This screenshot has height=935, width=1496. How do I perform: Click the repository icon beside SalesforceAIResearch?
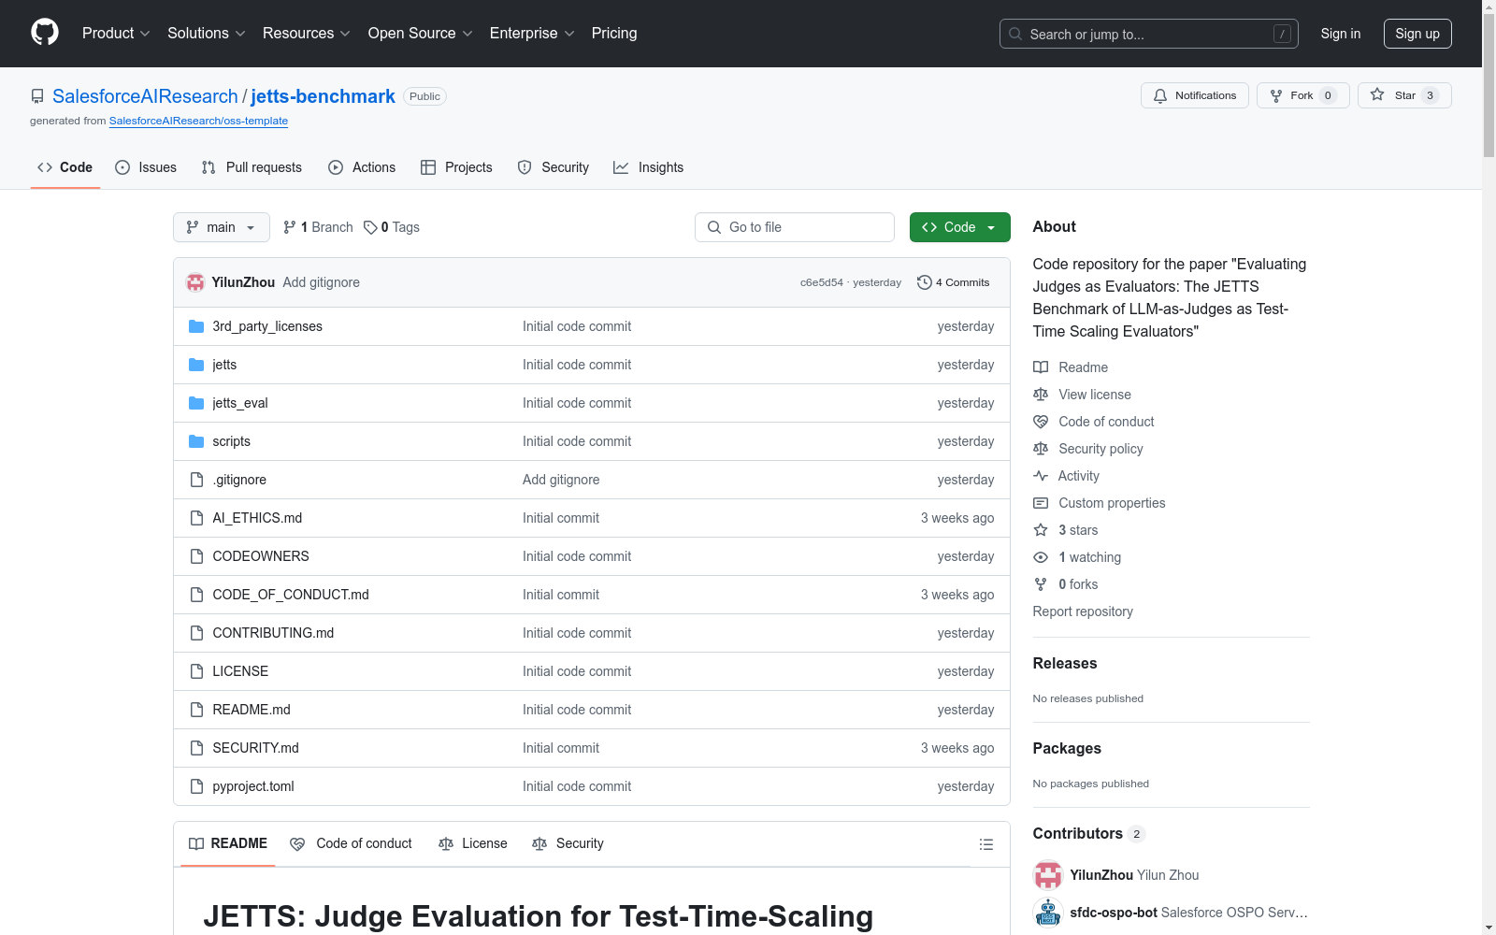[x=37, y=96]
